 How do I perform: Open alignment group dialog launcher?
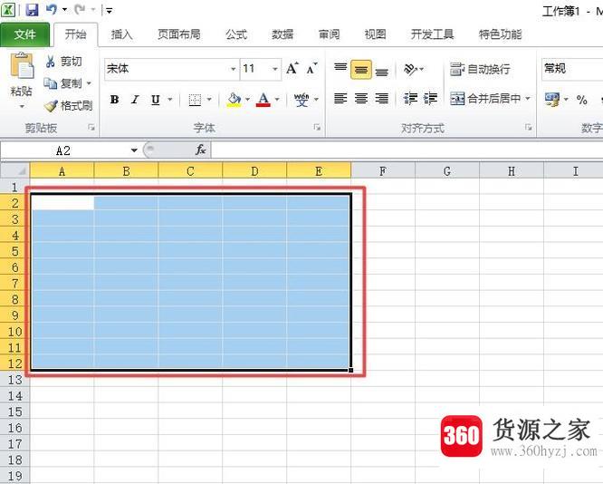529,127
